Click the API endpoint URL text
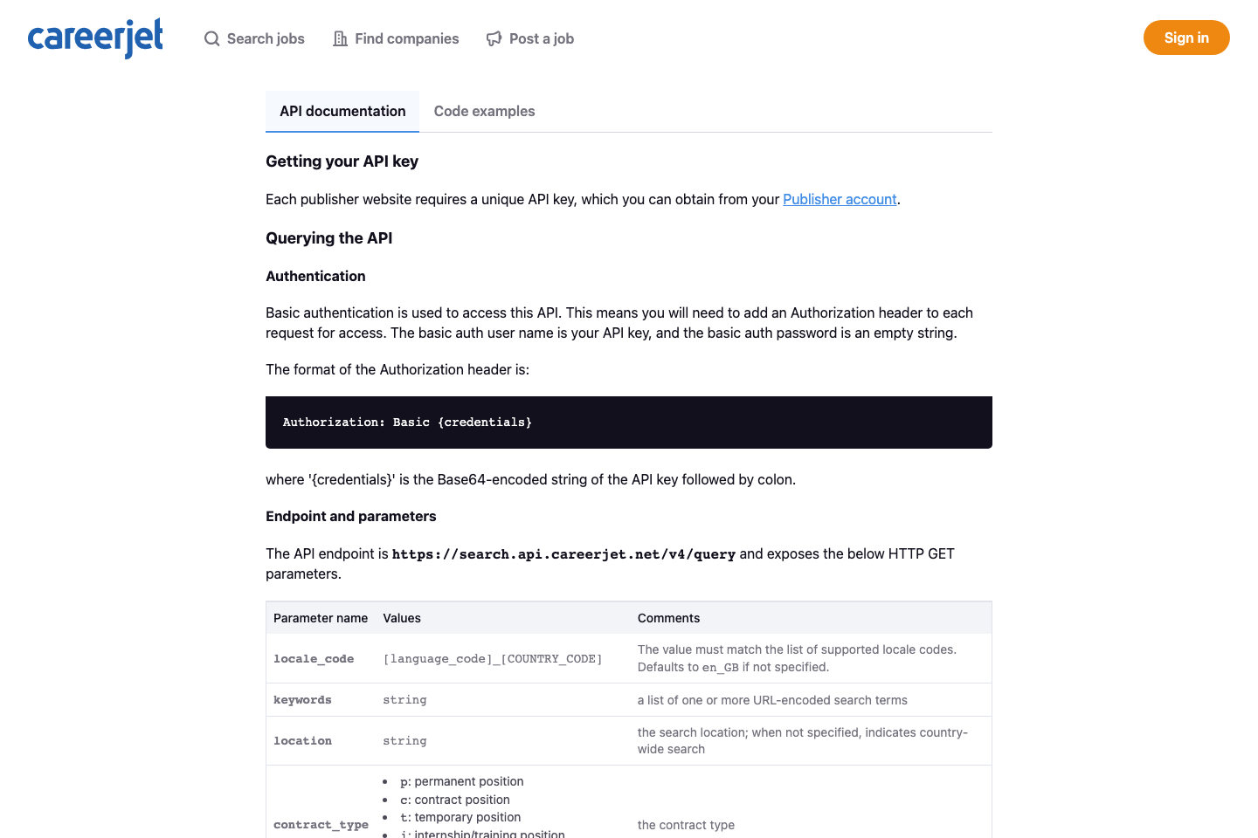The width and height of the screenshot is (1258, 838). pos(563,553)
